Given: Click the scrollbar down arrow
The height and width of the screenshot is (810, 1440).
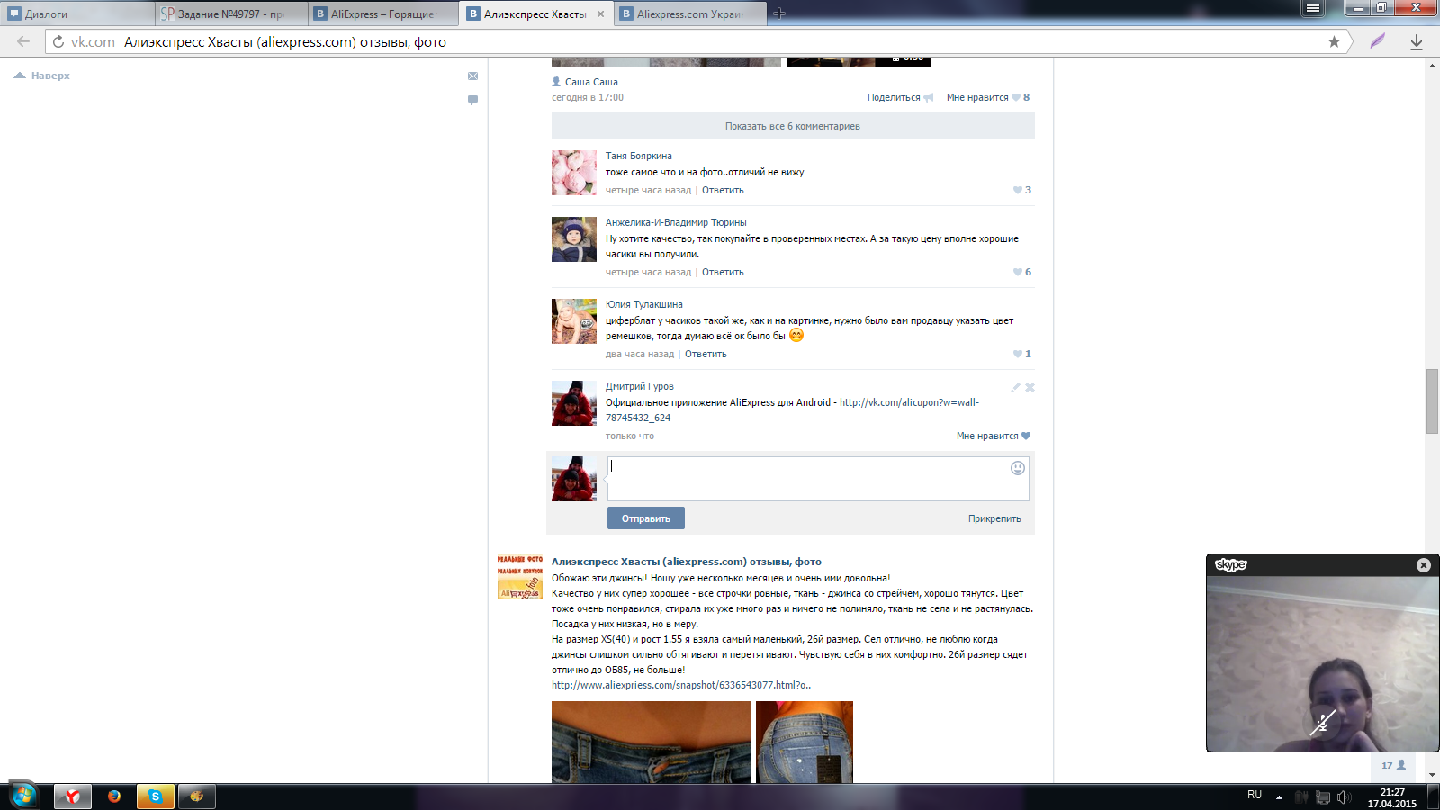Looking at the screenshot, I should [1432, 775].
